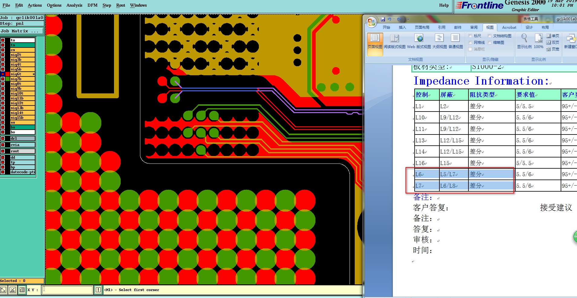Open the Genesis File menu
This screenshot has width=577, height=298.
pos(6,5)
